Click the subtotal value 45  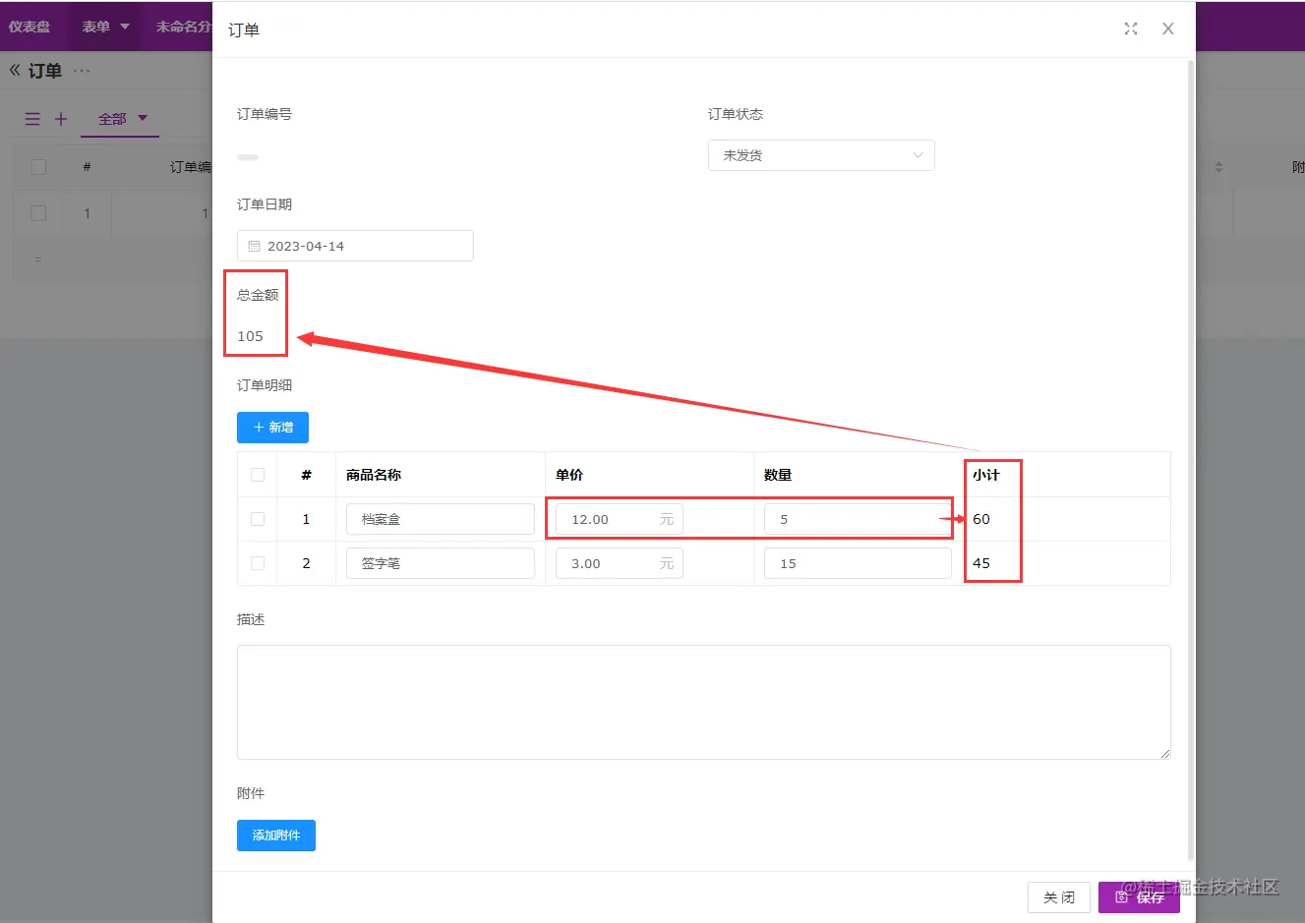tap(981, 563)
